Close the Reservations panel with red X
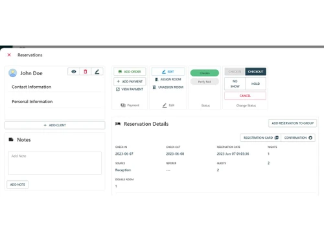This screenshot has width=324, height=243. tap(9, 55)
